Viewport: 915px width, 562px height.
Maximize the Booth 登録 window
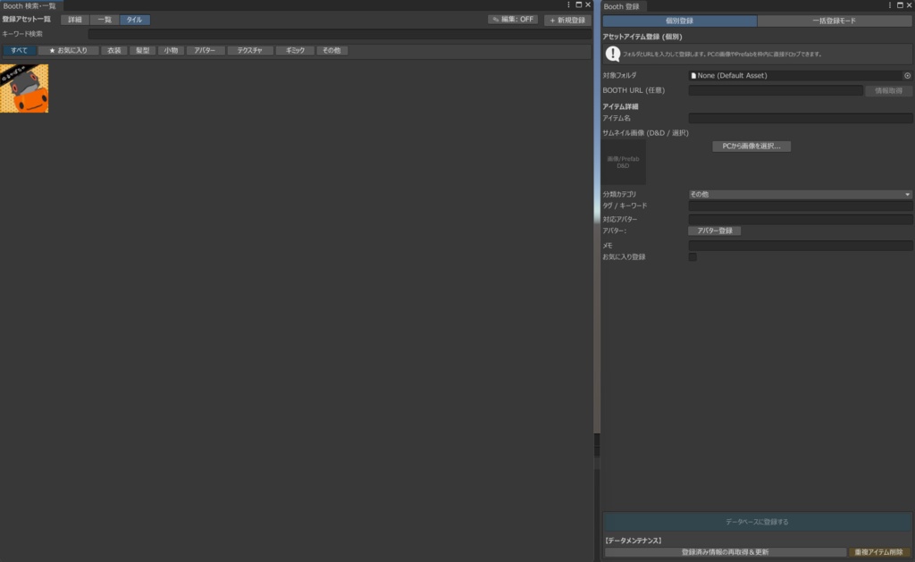[x=899, y=5]
